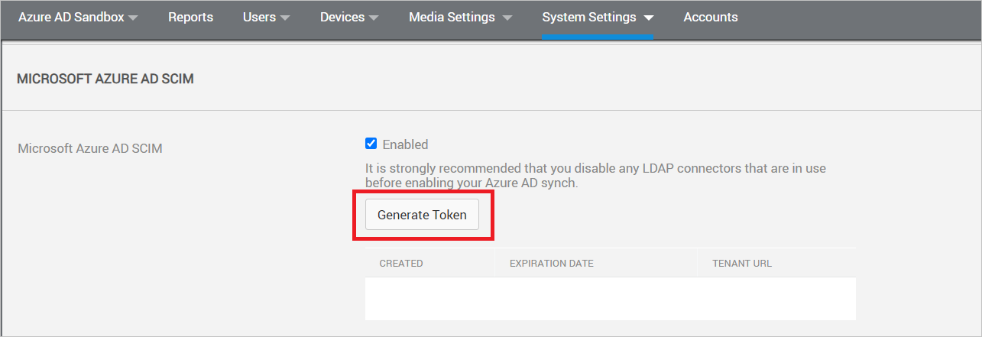
Task: Uncheck the Enabled checkbox
Action: 371,144
